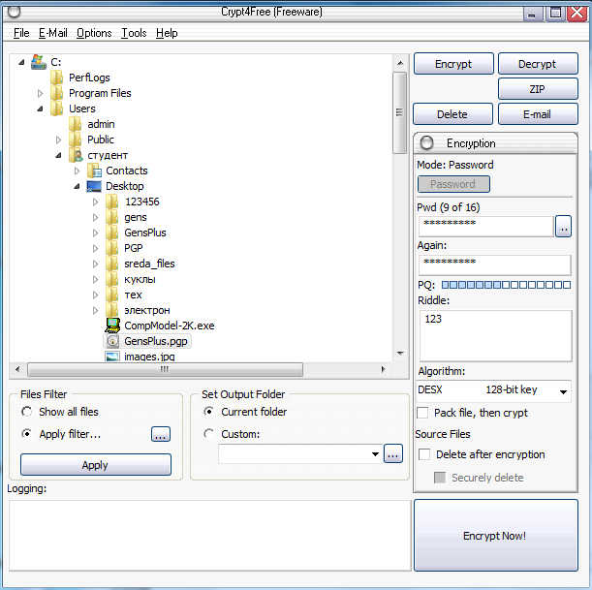Click the sreda_files folder icon
The image size is (592, 590).
pyautogui.click(x=112, y=264)
